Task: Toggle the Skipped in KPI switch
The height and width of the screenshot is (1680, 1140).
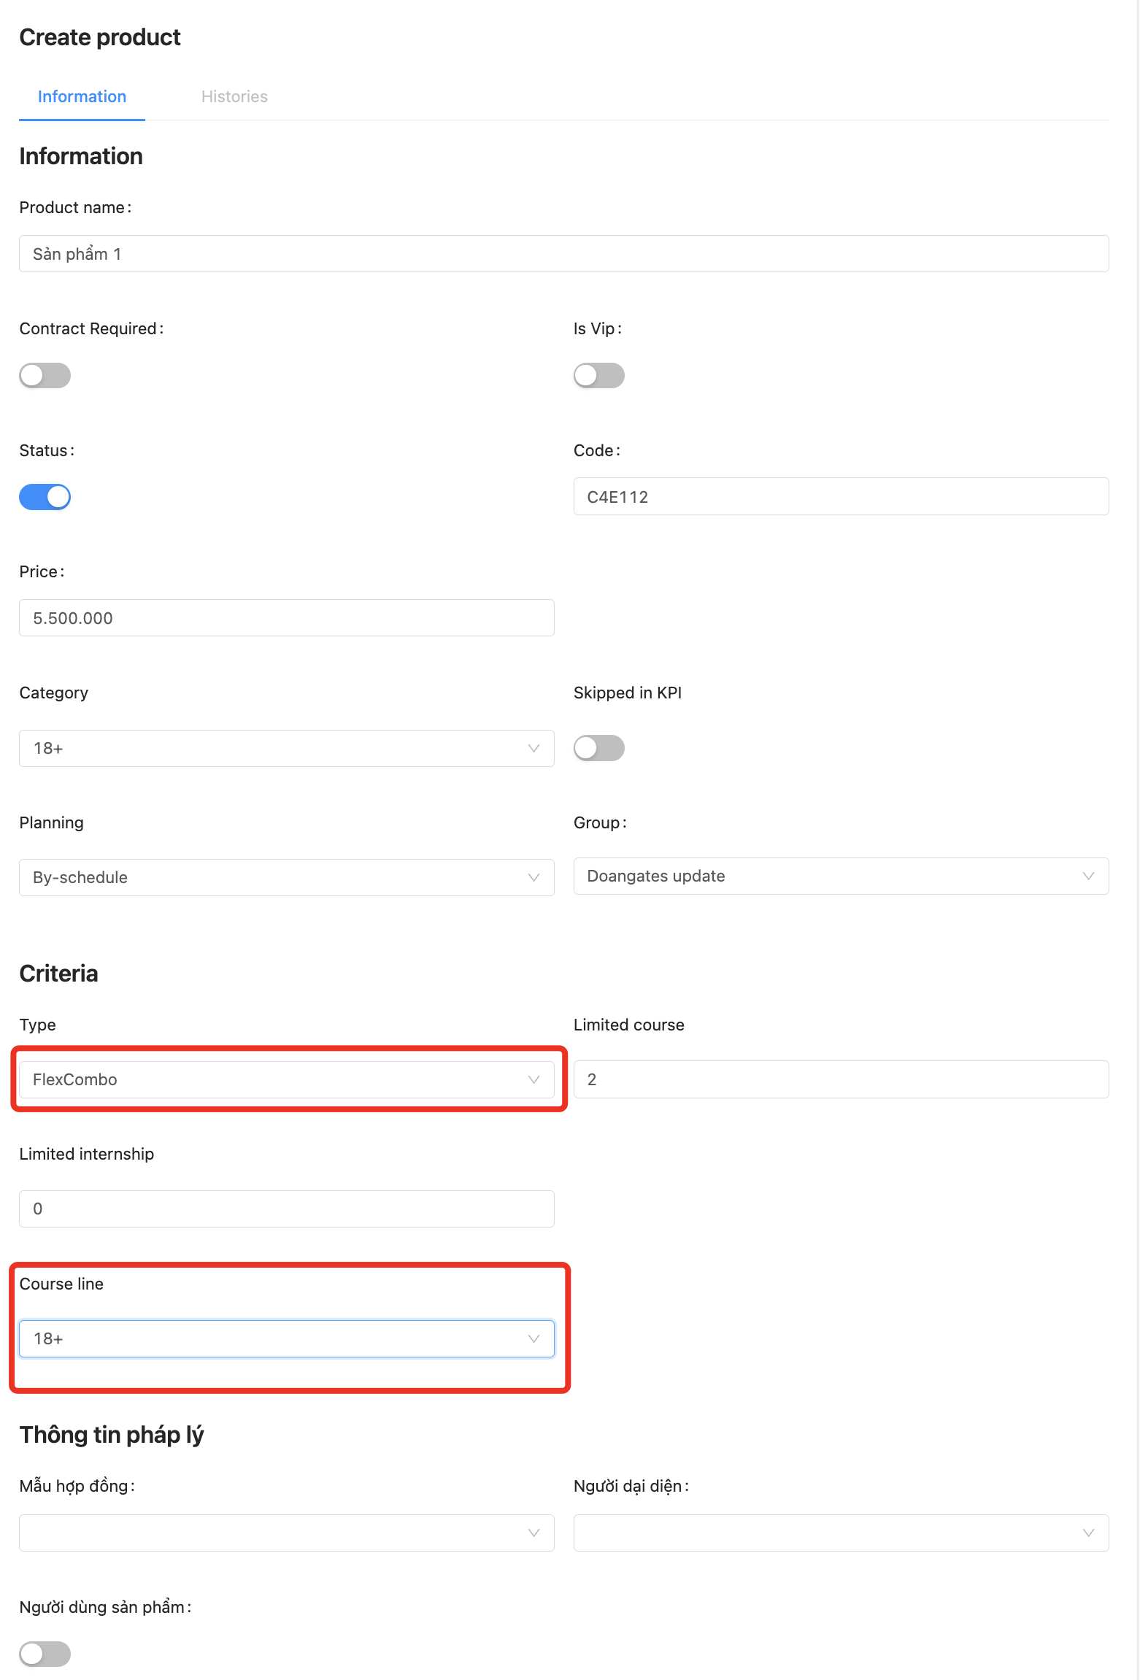Action: [x=598, y=748]
